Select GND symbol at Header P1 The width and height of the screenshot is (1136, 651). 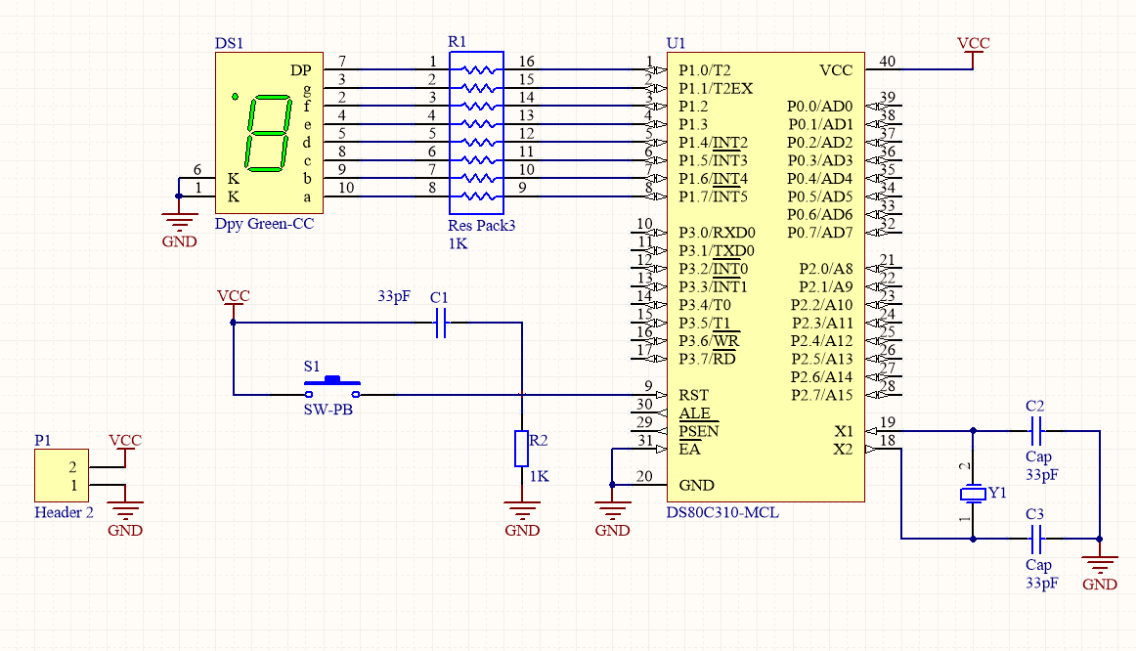[x=124, y=521]
